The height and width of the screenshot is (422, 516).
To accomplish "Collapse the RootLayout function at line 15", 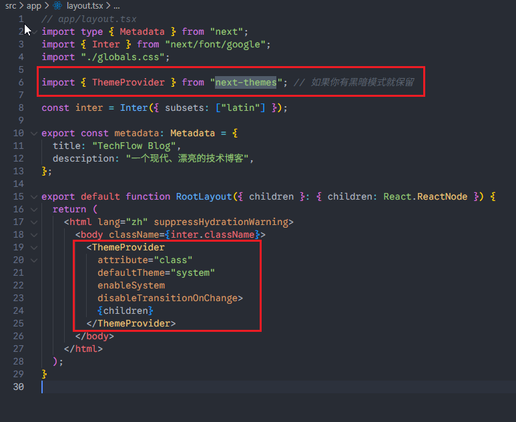I will point(33,196).
